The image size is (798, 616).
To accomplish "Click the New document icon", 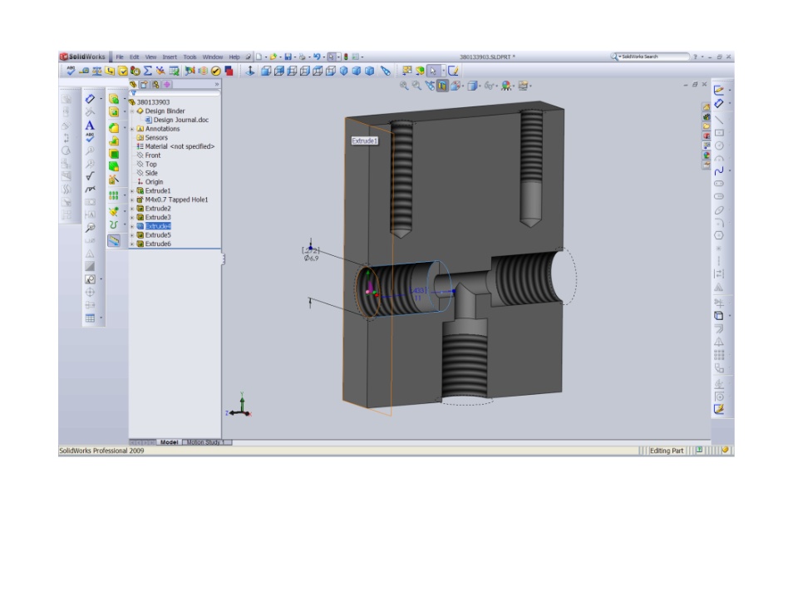I will tap(259, 57).
